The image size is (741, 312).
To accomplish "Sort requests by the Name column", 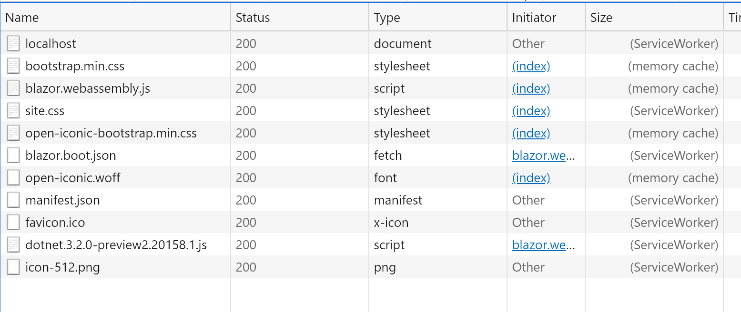I will click(x=21, y=17).
